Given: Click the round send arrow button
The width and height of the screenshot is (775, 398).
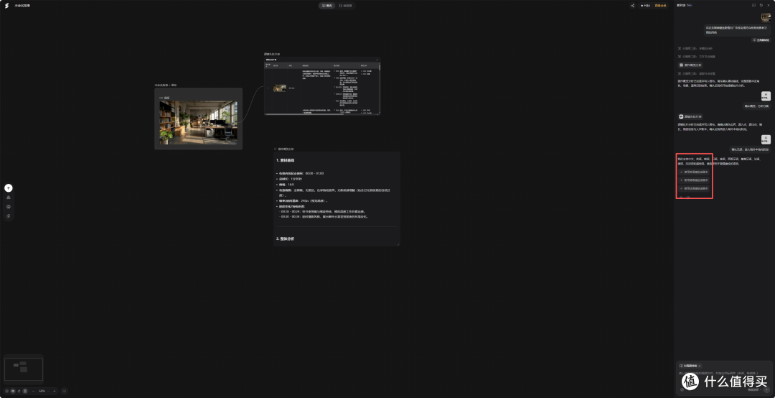Looking at the screenshot, I should [766, 389].
